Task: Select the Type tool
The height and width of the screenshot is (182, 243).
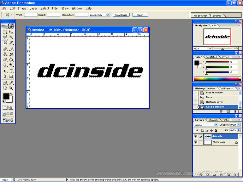Action: 11,71
